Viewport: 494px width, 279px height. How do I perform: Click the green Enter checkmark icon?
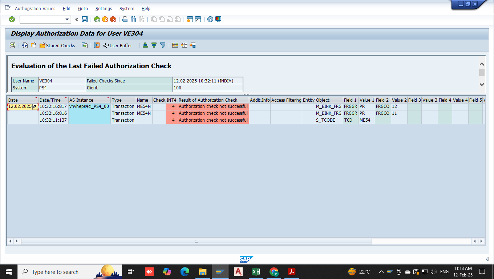click(12, 19)
